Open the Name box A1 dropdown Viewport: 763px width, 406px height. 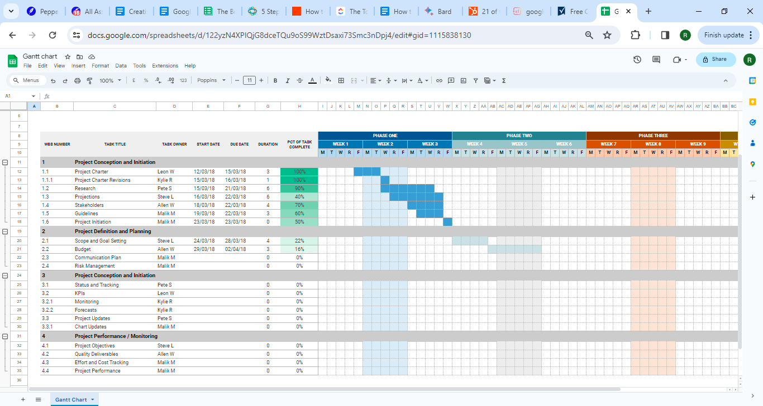34,96
